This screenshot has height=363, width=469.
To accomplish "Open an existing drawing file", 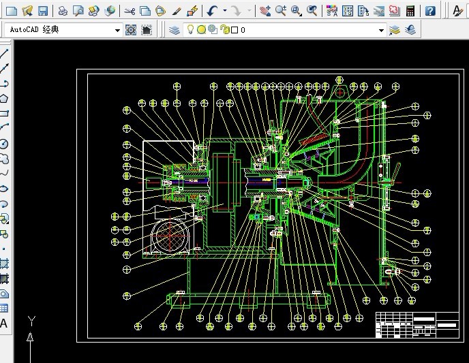I will tap(27, 12).
